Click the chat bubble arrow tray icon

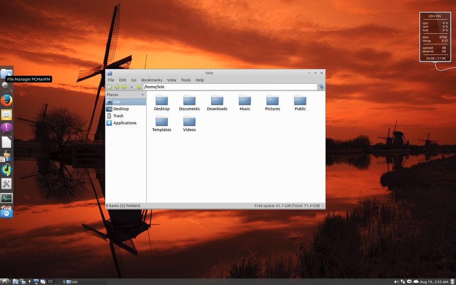[409, 282]
